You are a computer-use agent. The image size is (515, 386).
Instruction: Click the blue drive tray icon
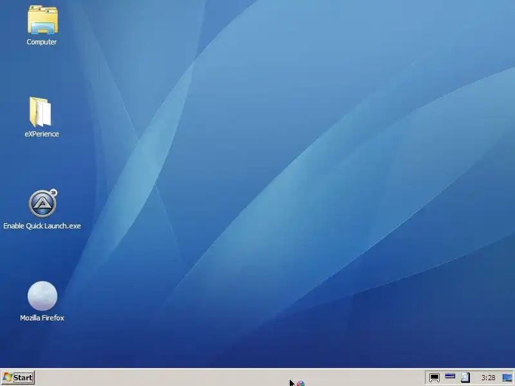(449, 376)
